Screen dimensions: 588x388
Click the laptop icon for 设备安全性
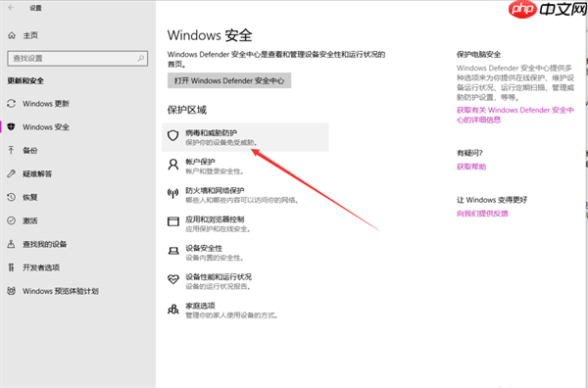point(172,251)
